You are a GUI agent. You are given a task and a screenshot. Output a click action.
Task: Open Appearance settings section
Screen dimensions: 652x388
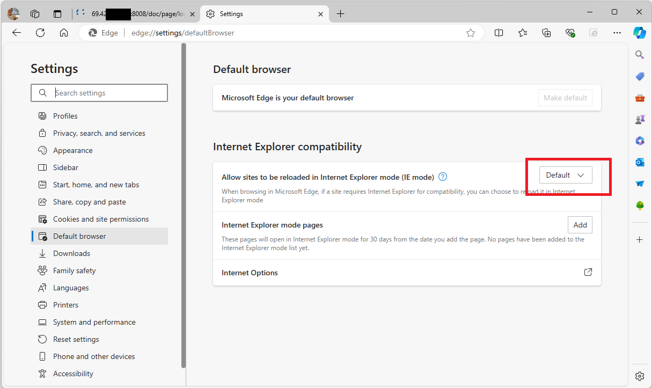tap(100, 150)
